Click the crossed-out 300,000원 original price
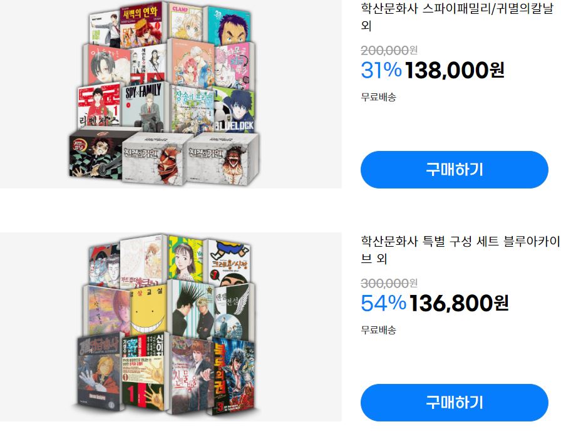561x439 pixels. [x=389, y=283]
